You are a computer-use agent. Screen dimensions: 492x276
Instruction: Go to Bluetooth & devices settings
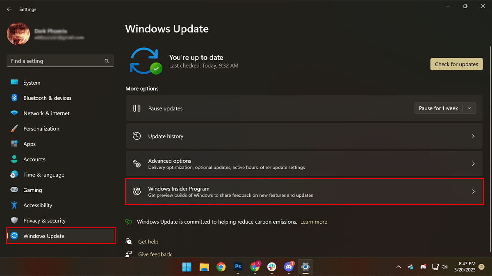[47, 98]
